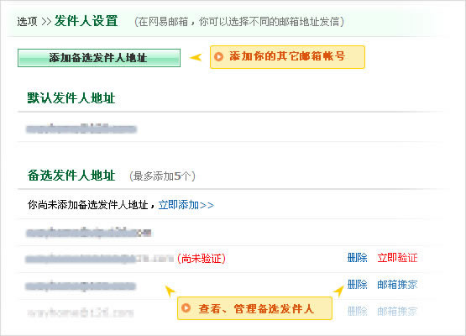Image resolution: width=466 pixels, height=336 pixels.
Task: Go back to 选项 in breadcrumb
Action: coord(27,21)
